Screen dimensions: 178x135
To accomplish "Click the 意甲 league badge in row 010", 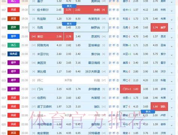I will [14, 36].
